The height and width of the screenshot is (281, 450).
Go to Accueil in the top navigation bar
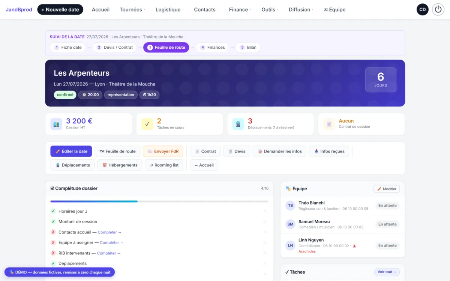coord(101,10)
